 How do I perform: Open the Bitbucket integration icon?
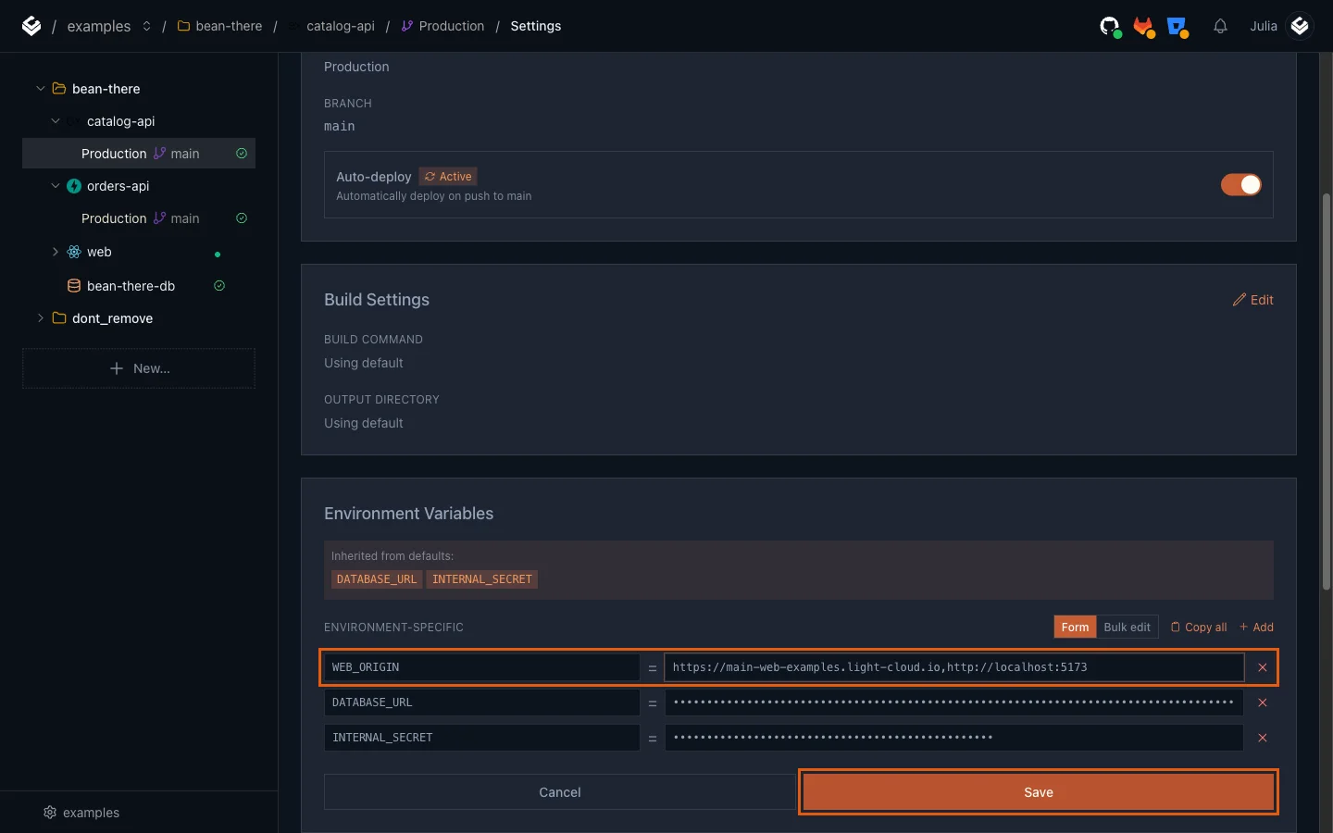1177,26
